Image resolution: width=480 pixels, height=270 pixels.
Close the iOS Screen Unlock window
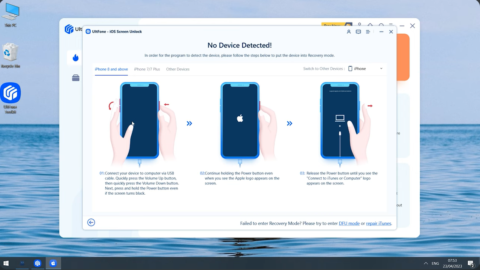[x=391, y=32]
